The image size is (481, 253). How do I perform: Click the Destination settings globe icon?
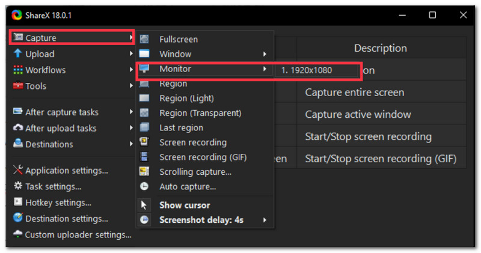tap(18, 218)
